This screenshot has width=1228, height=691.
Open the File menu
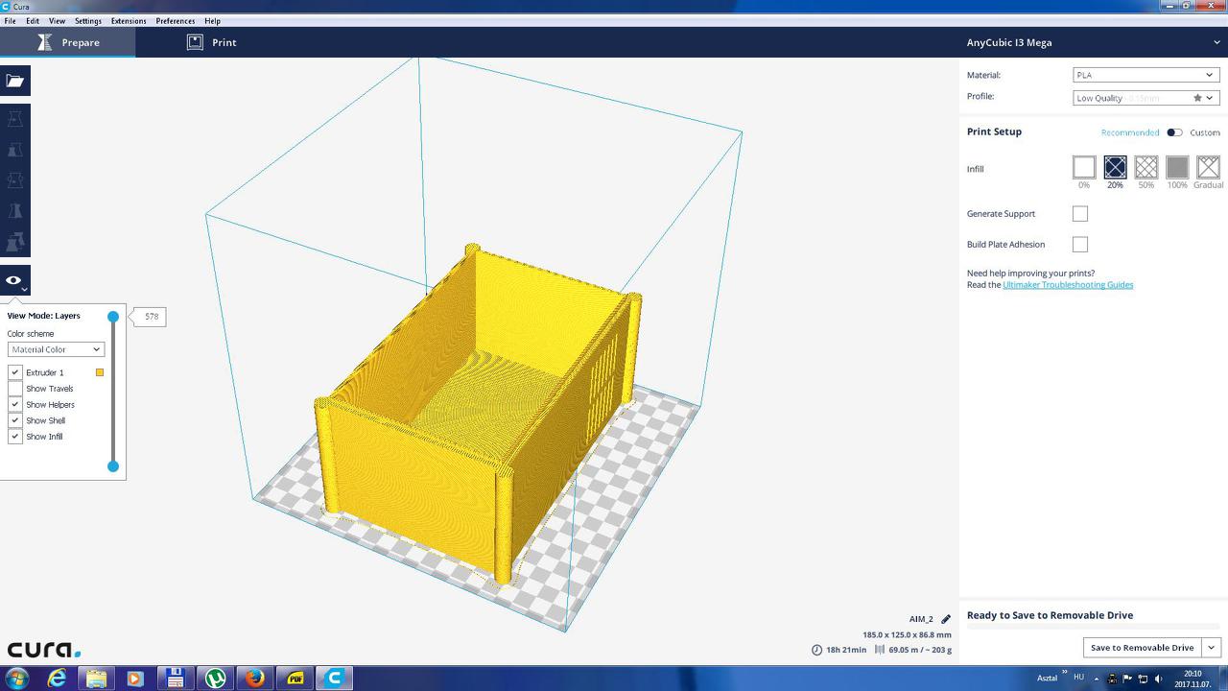(10, 21)
